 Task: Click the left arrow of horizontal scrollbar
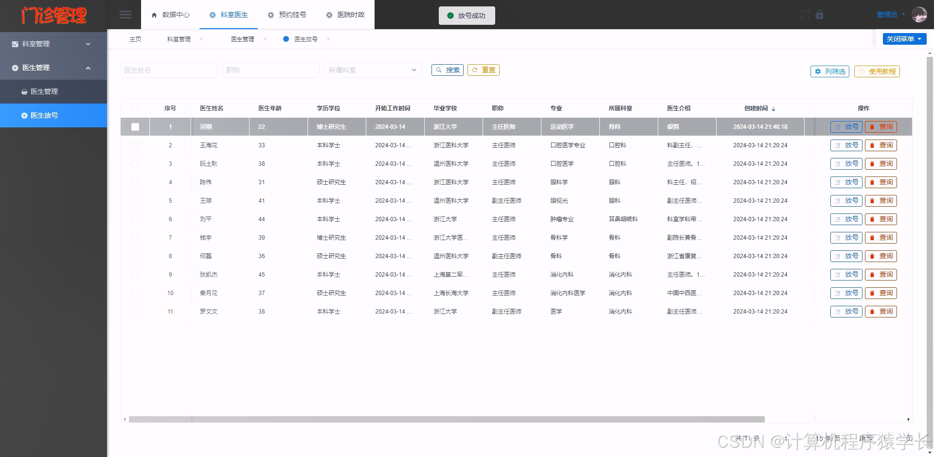(125, 419)
